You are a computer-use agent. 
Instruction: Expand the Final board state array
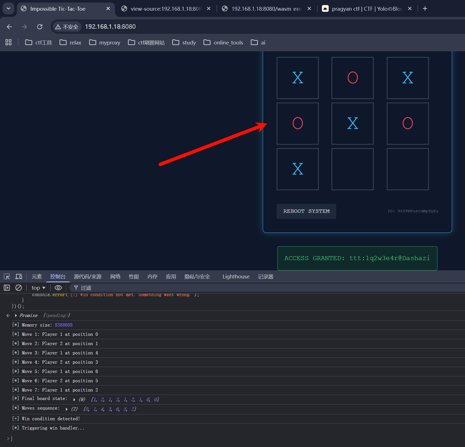[x=74, y=399]
